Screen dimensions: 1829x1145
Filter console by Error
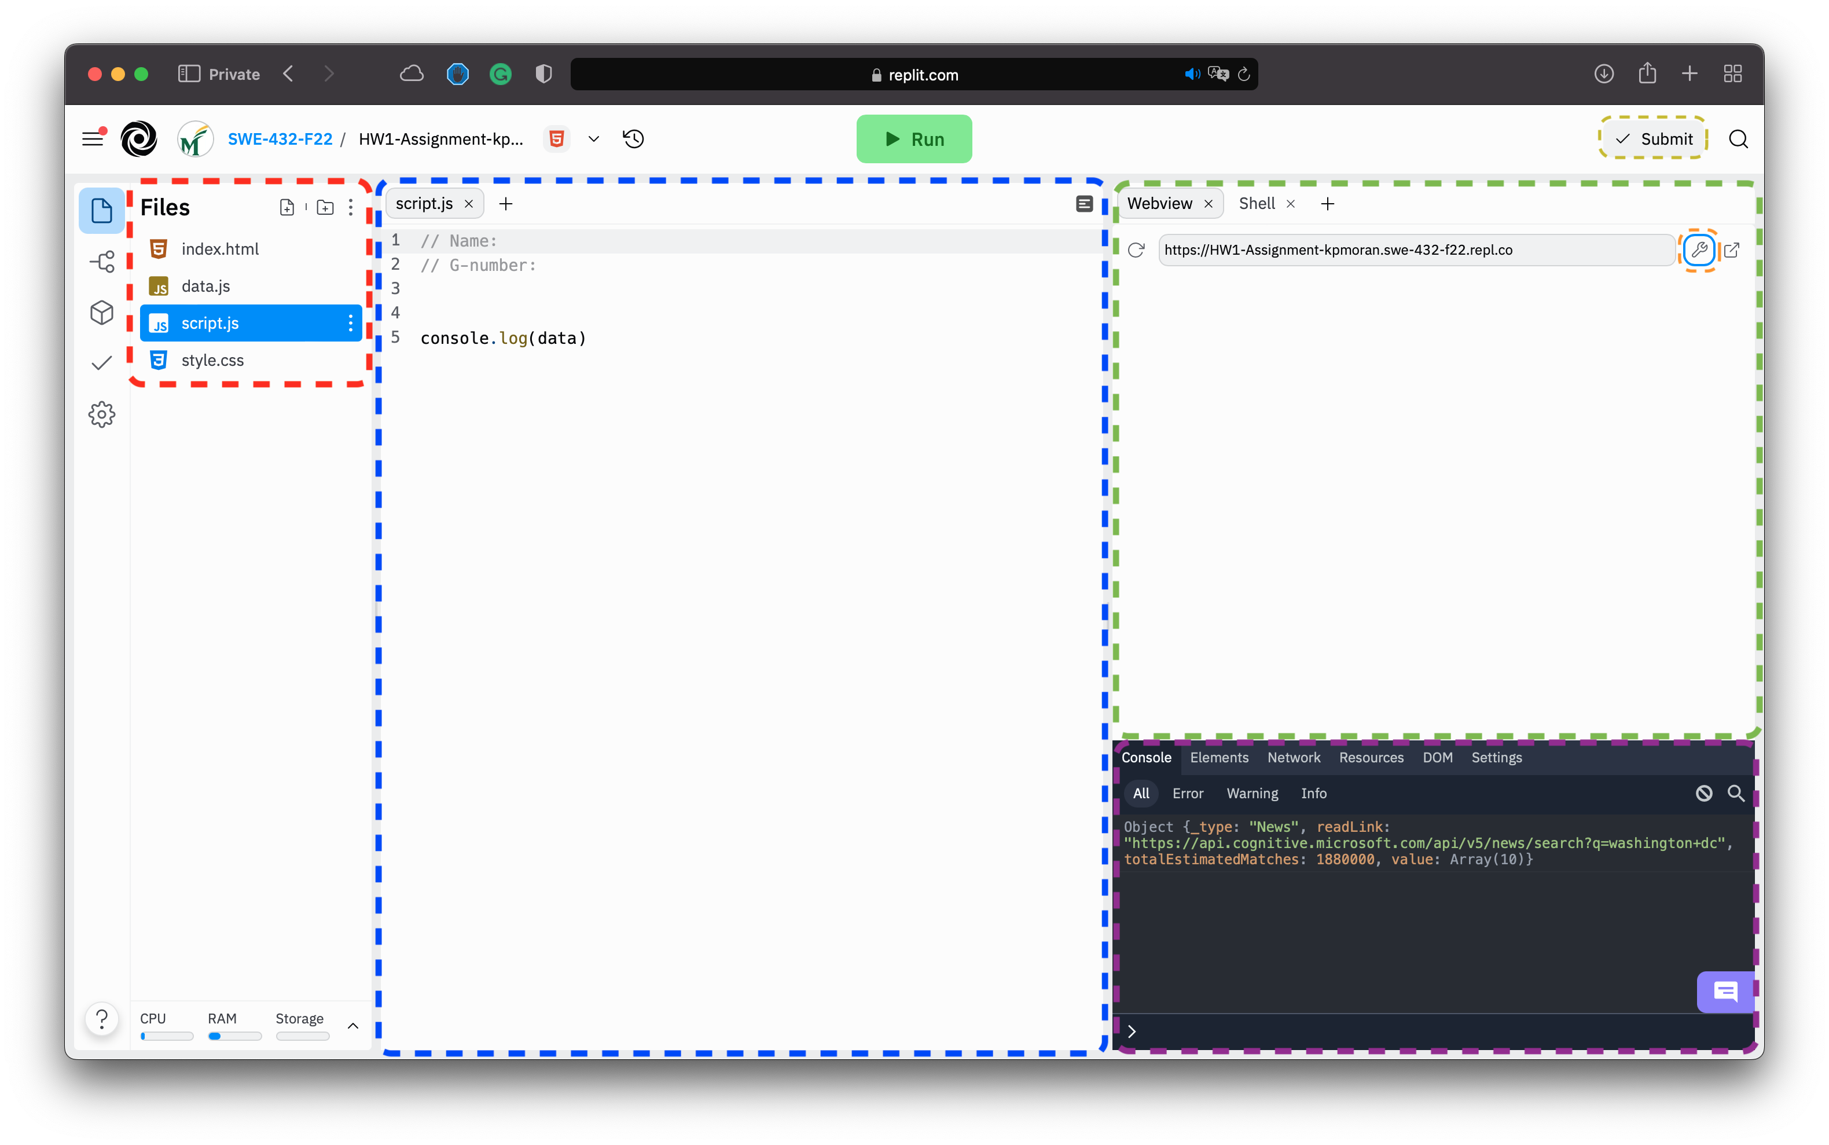coord(1187,793)
